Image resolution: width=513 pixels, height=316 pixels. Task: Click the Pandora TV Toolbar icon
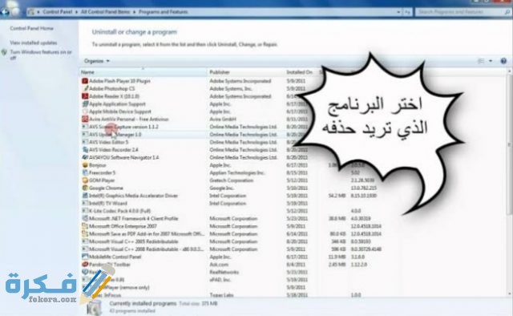pyautogui.click(x=85, y=264)
